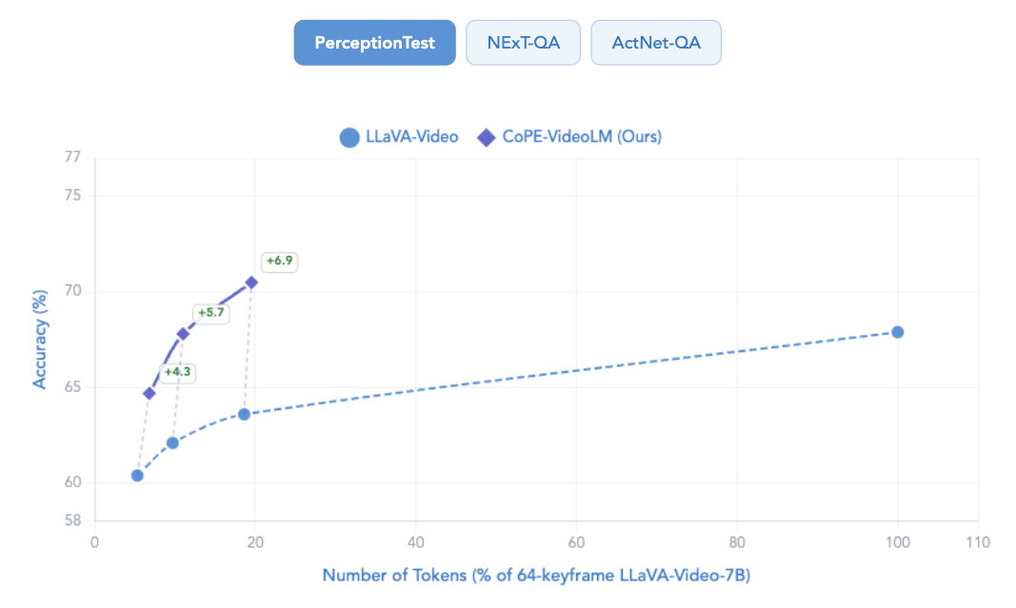The width and height of the screenshot is (1016, 608).
Task: Switch to the PerceptionTest tab
Action: coord(374,43)
